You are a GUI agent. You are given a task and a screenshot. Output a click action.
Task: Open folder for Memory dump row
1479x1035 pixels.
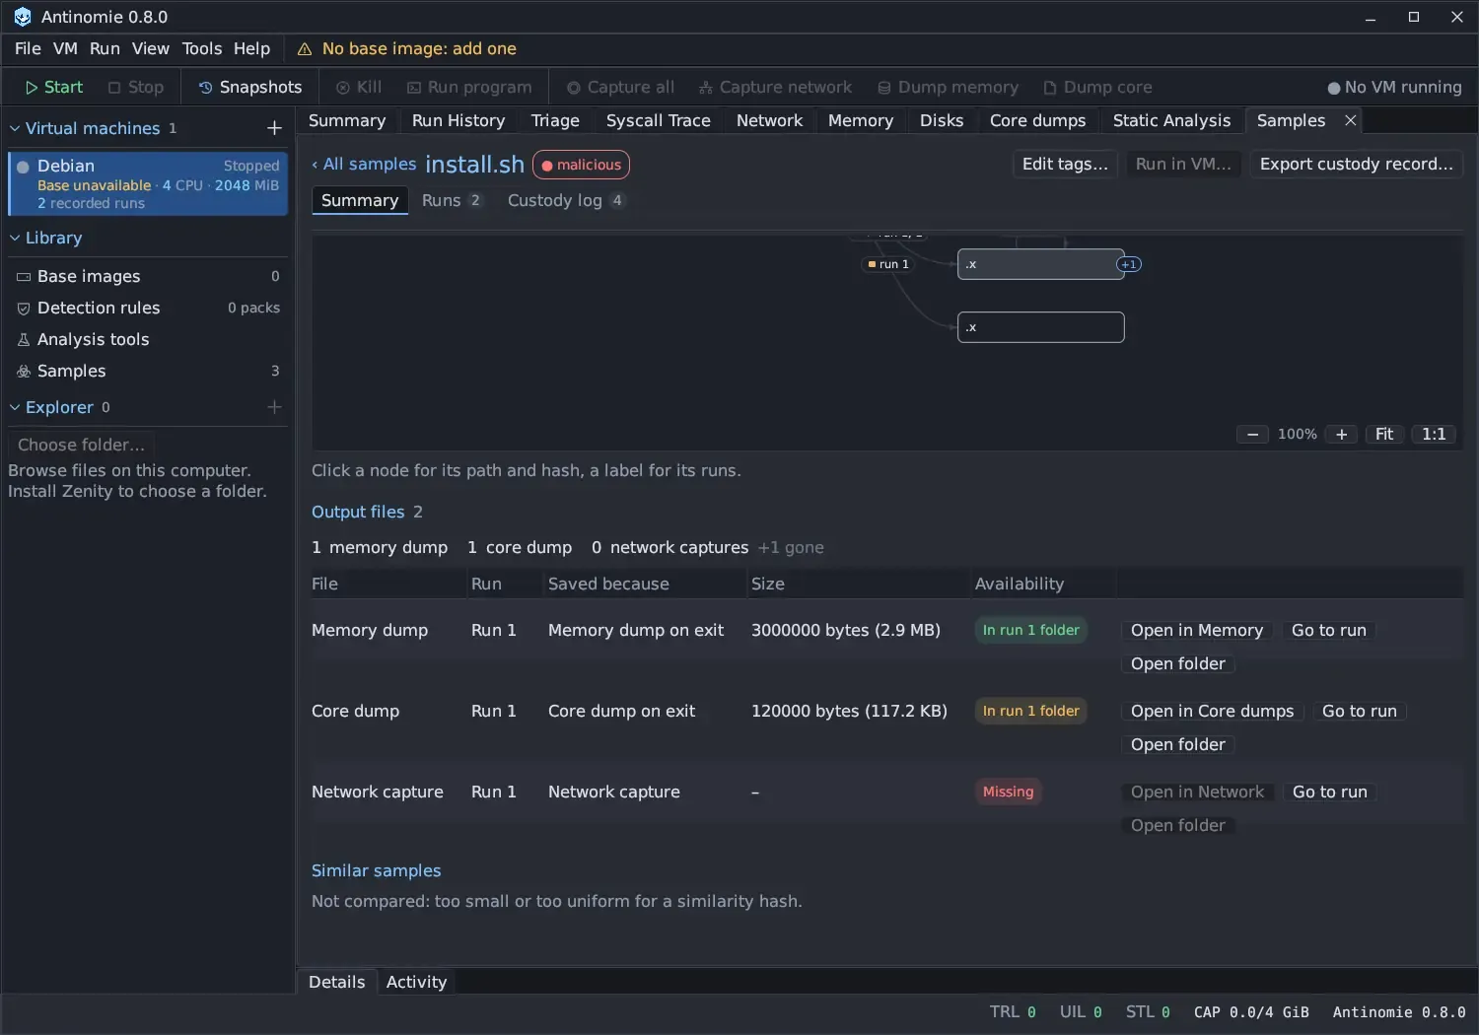coord(1177,664)
